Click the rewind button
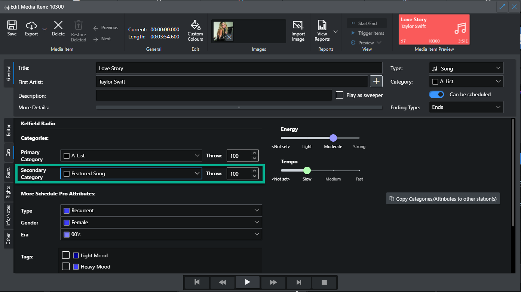 tap(222, 282)
